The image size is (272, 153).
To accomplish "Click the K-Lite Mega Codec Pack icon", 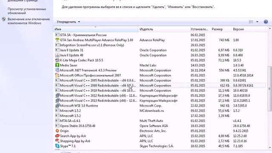I will pyautogui.click(x=57, y=60).
